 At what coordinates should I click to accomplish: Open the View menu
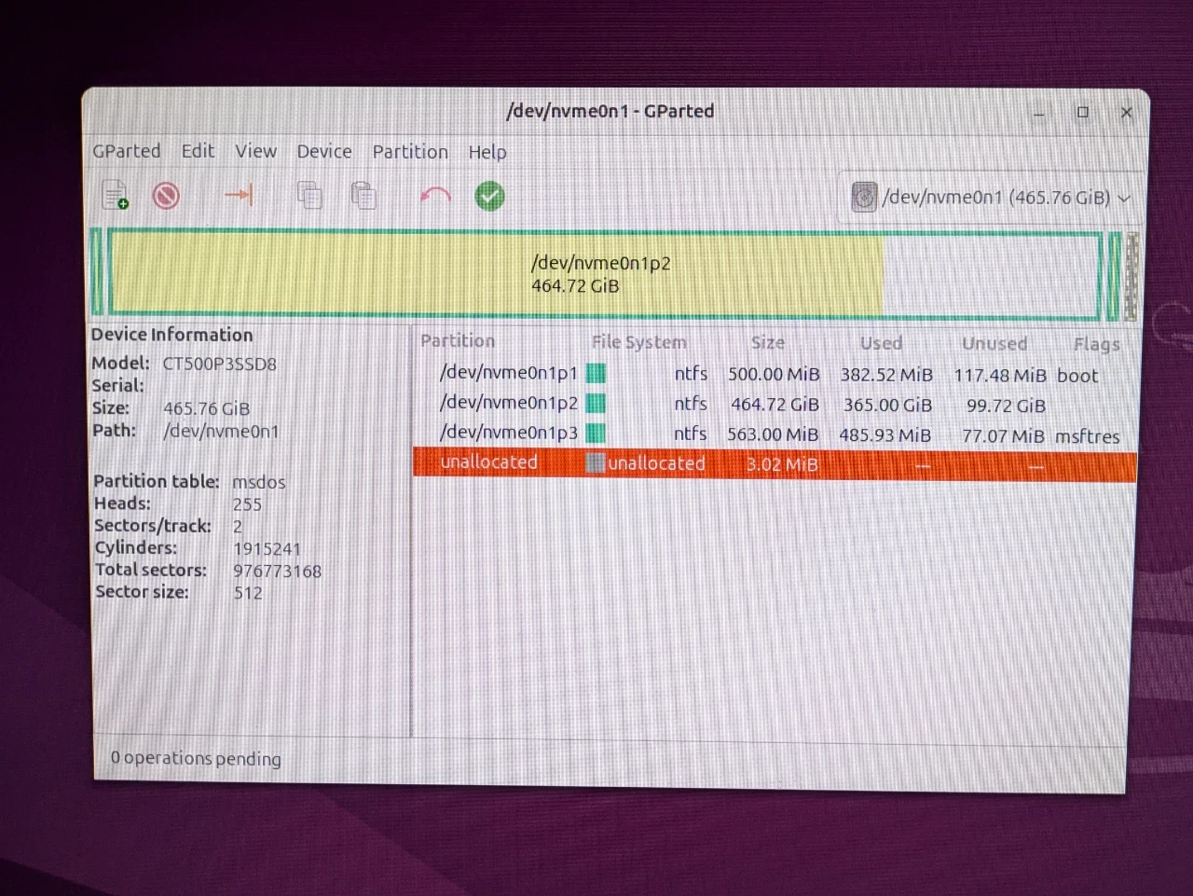pos(255,151)
